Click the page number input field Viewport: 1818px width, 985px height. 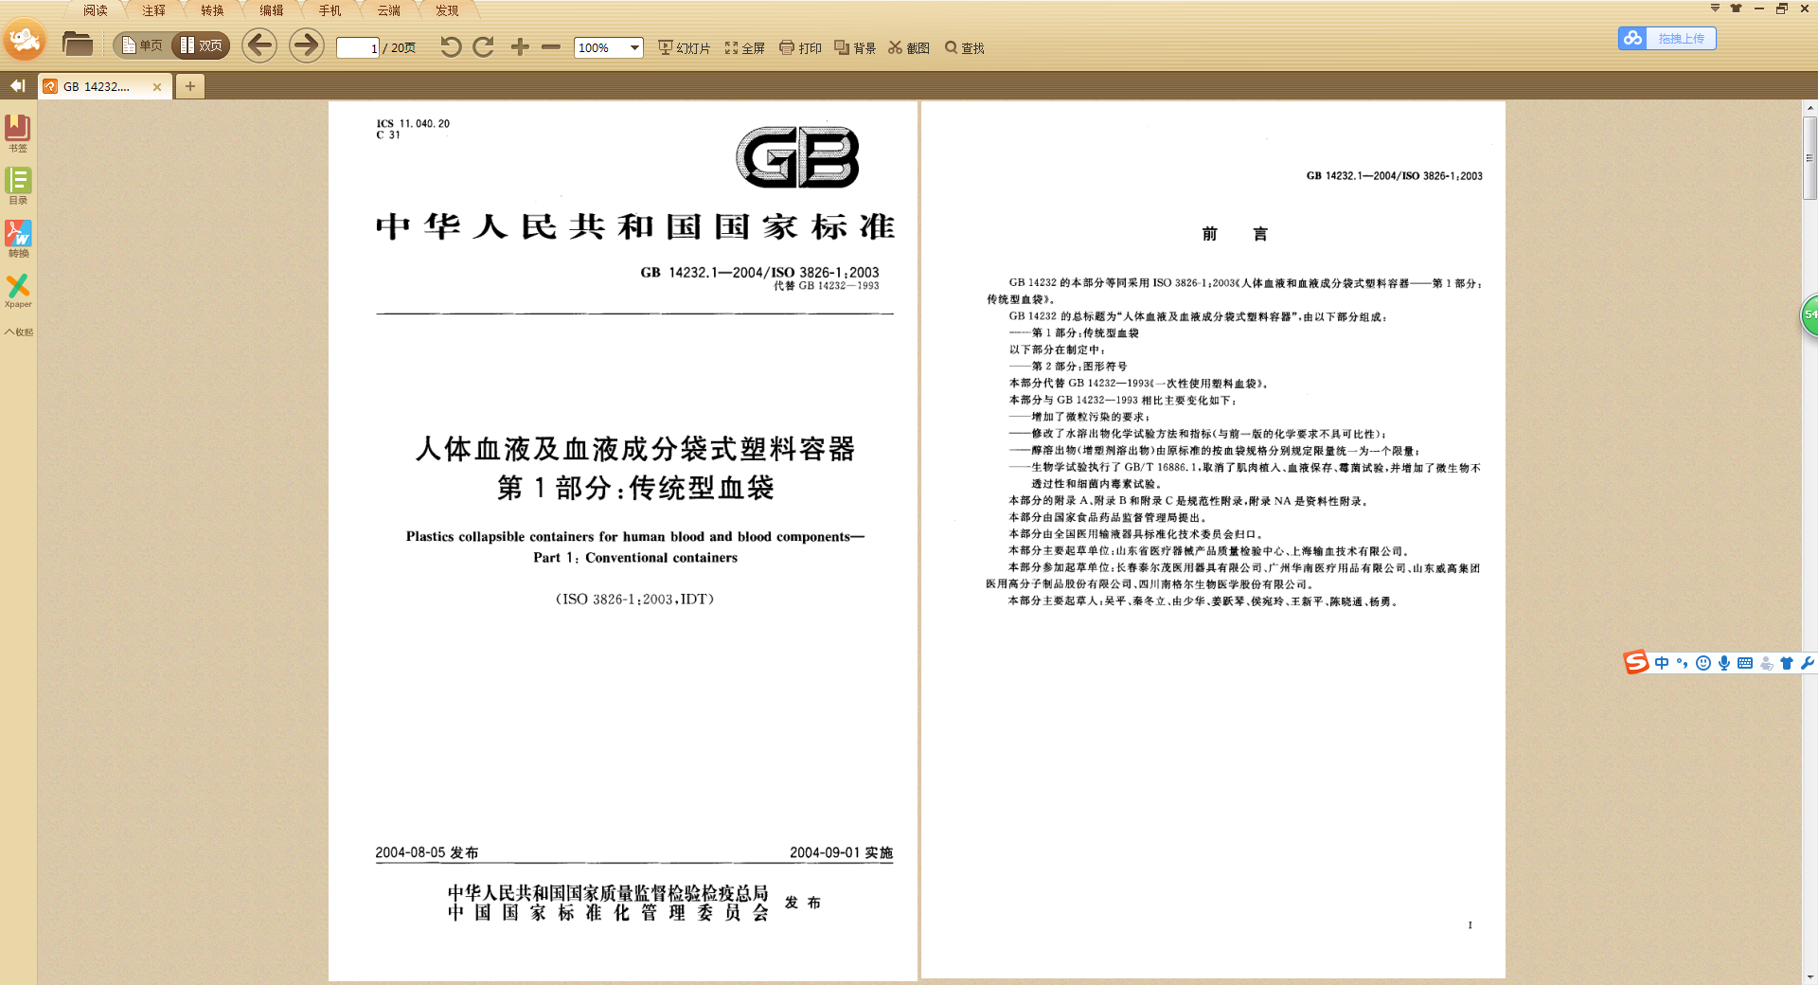358,48
